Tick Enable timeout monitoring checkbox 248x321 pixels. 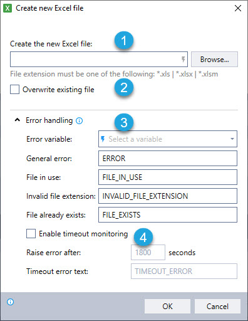(31, 234)
